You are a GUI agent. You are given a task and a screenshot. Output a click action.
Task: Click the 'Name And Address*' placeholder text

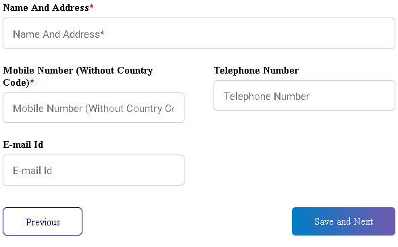point(59,34)
